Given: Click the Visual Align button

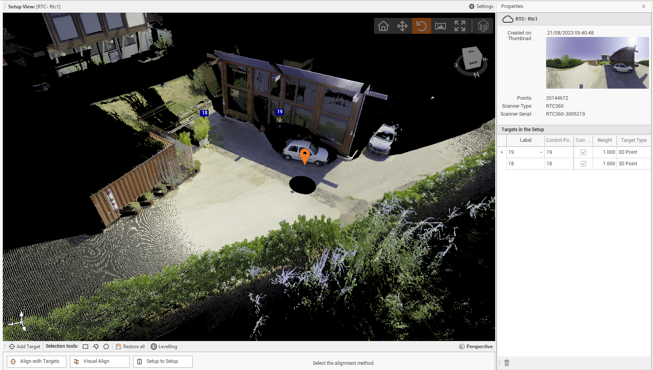Looking at the screenshot, I should coord(99,361).
